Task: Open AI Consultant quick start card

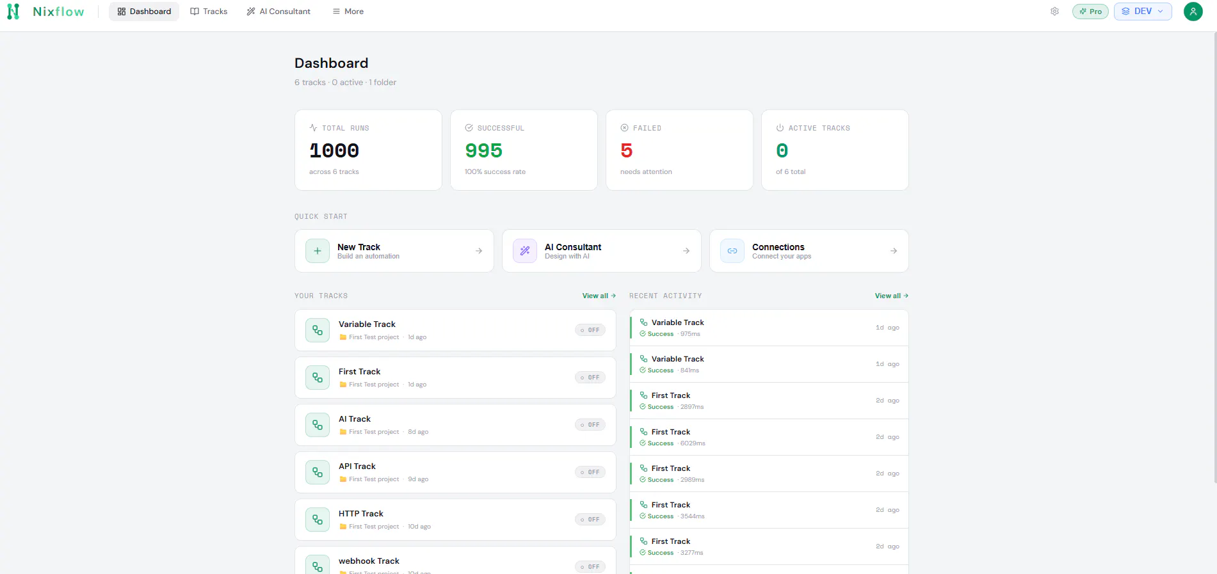Action: click(602, 251)
